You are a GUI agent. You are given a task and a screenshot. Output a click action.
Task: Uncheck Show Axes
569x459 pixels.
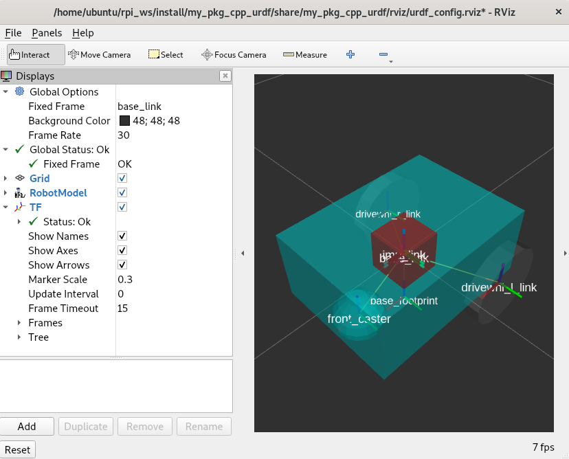point(122,250)
